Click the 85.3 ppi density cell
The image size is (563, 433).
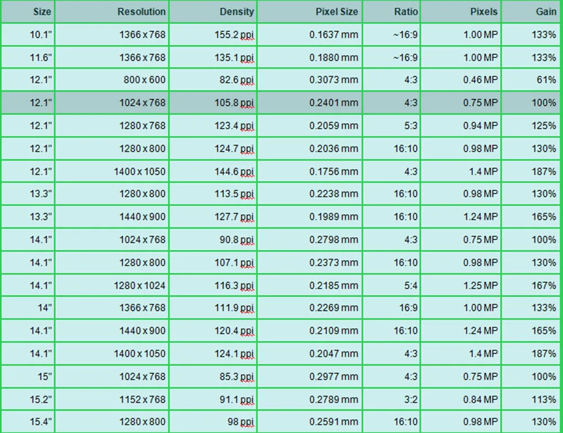click(213, 377)
